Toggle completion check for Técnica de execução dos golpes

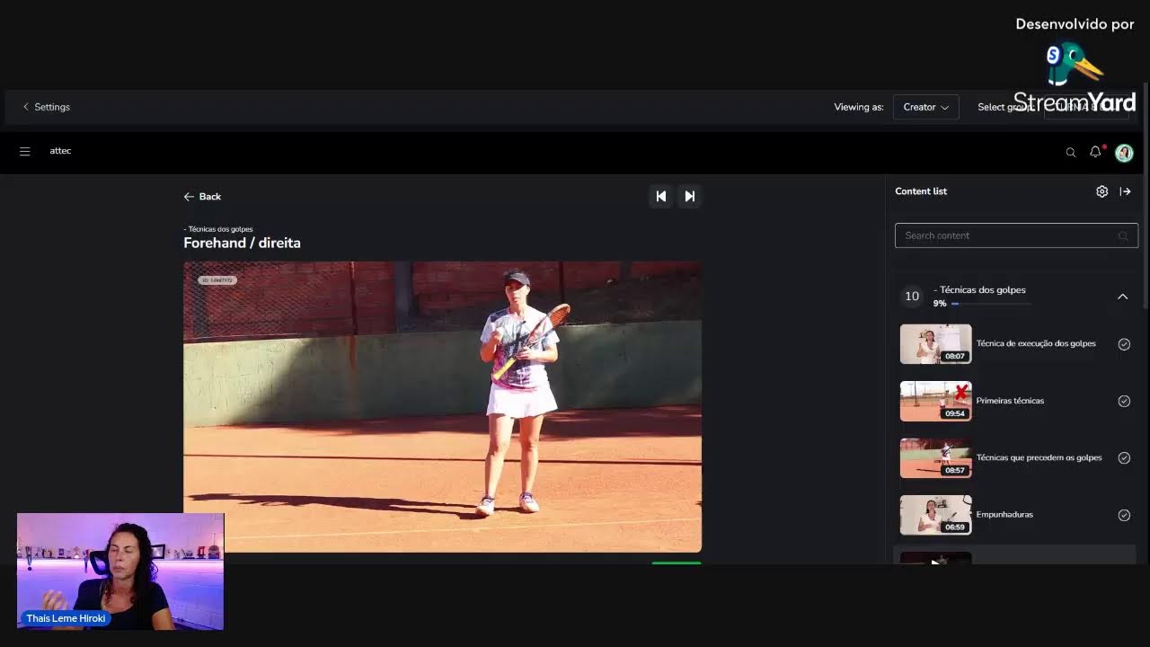click(1124, 344)
